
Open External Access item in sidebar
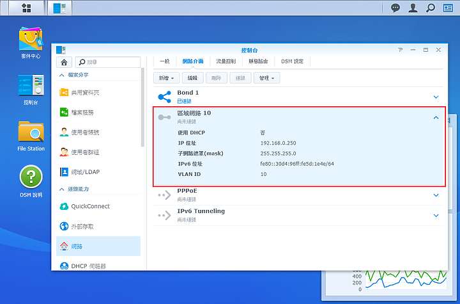point(98,227)
